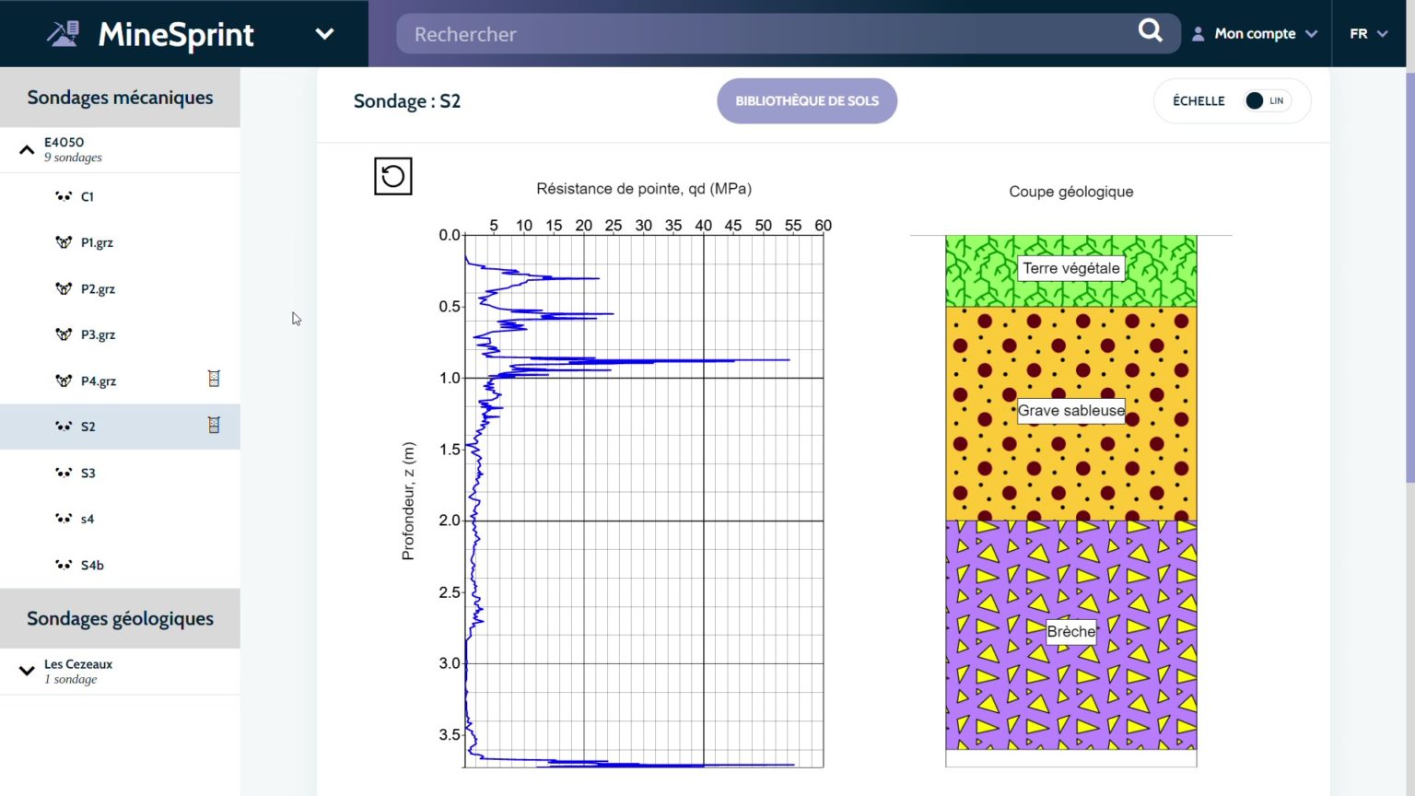Click the sounding icon next to C1

coord(64,196)
